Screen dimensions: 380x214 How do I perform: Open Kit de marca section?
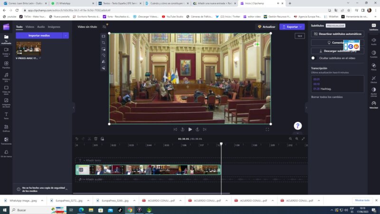click(x=6, y=154)
